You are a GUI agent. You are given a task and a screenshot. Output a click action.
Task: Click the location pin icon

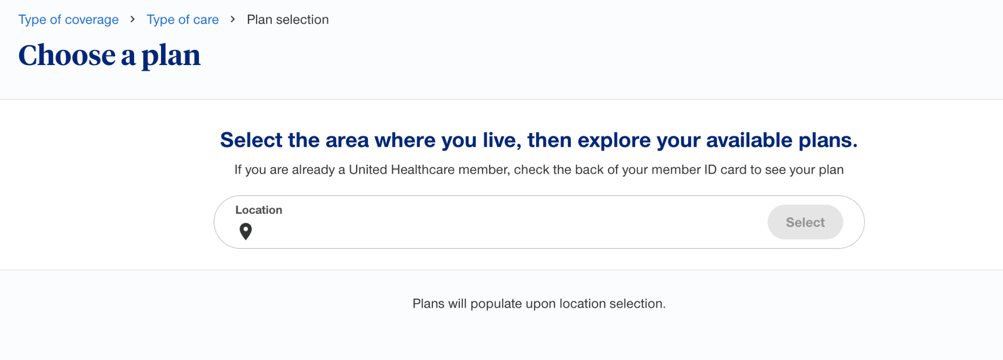pos(245,231)
